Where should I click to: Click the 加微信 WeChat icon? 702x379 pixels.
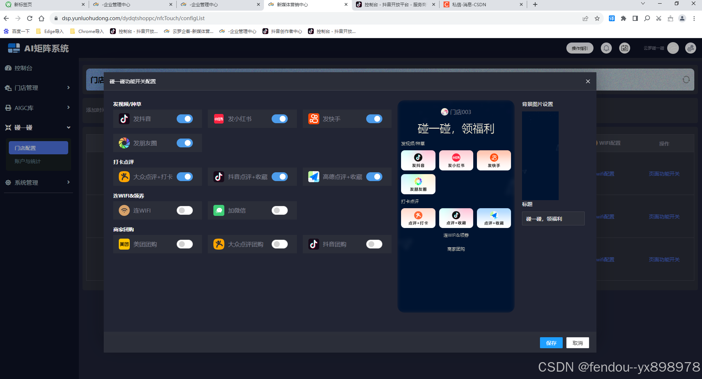coord(219,210)
